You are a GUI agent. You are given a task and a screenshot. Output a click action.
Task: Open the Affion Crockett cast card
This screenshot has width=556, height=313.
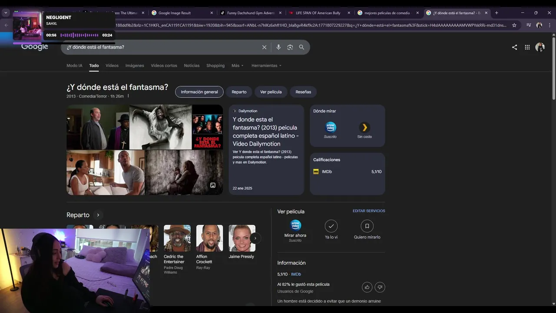tap(209, 247)
